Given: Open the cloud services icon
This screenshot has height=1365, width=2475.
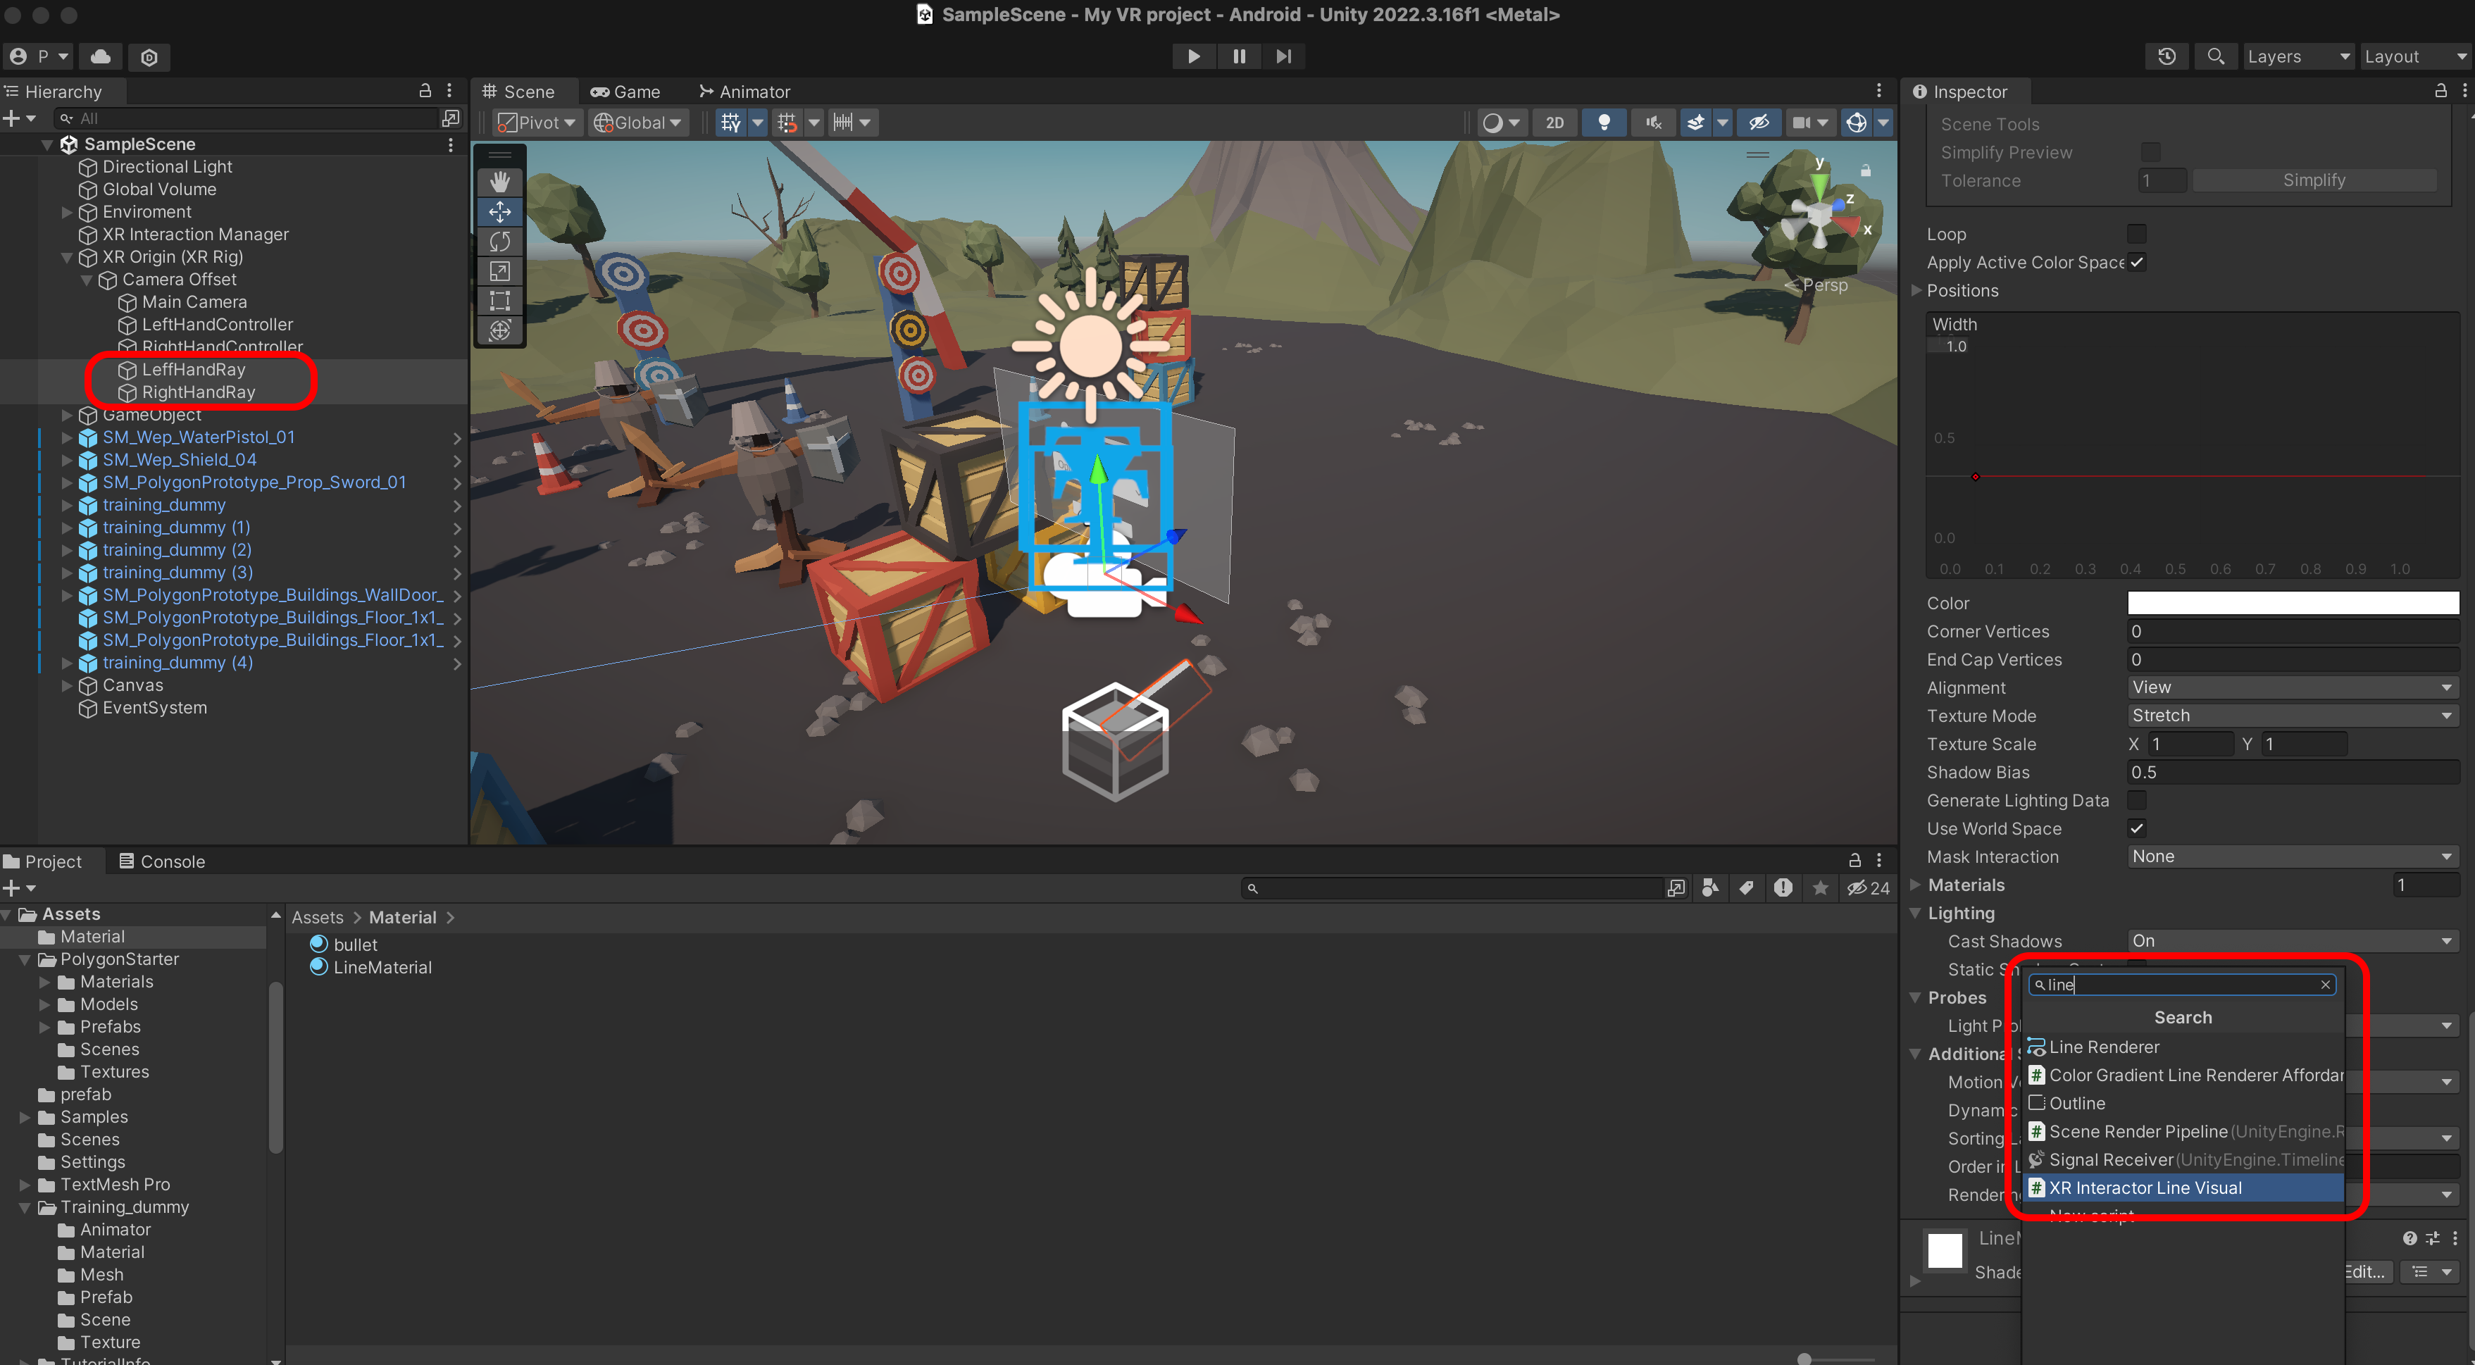Looking at the screenshot, I should [x=100, y=56].
